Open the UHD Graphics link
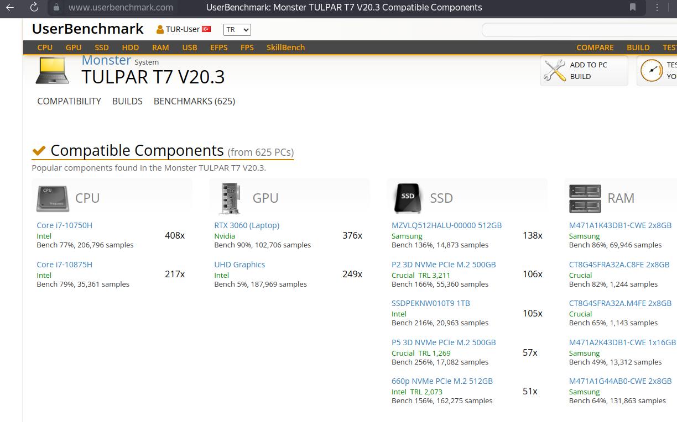 [239, 265]
